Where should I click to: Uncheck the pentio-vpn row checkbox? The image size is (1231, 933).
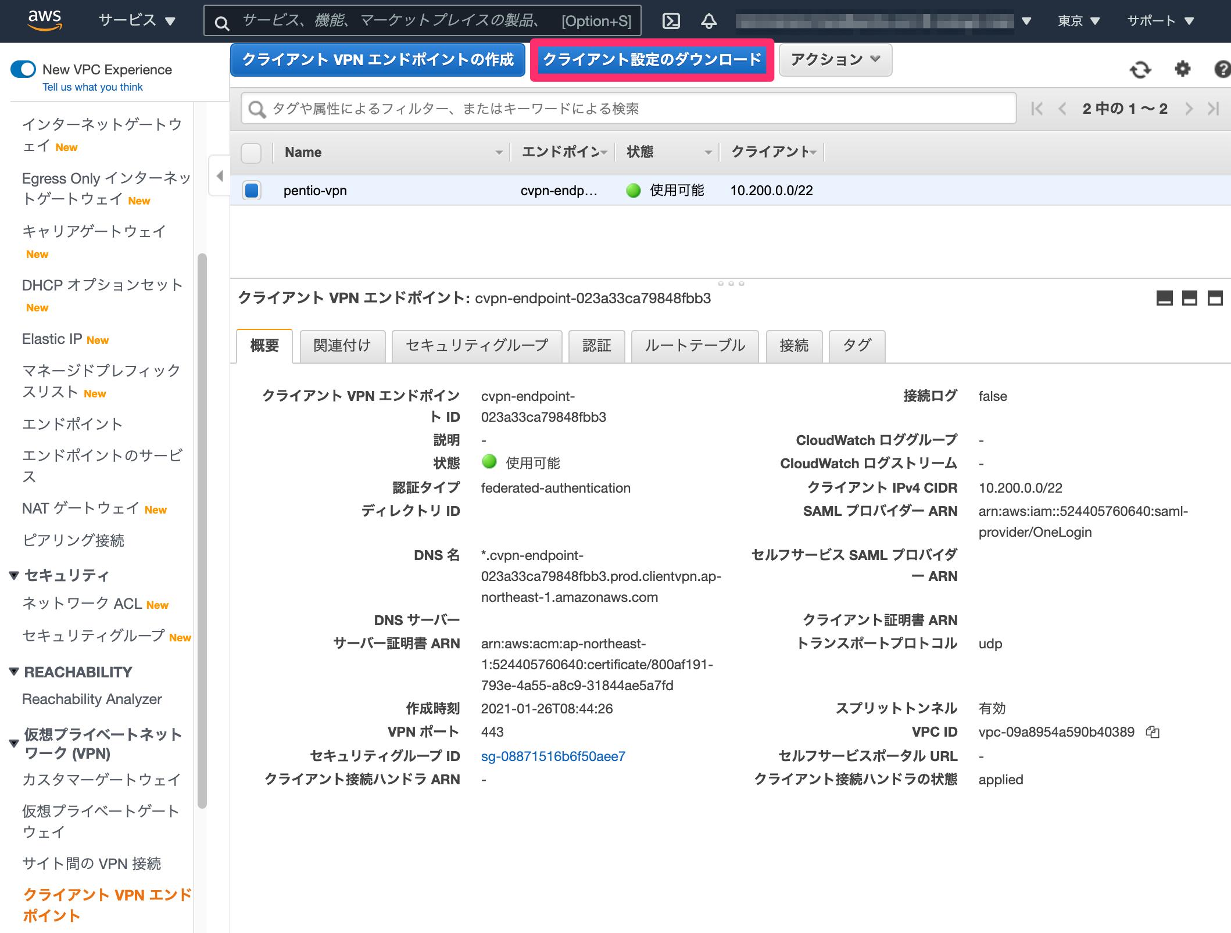(x=252, y=191)
